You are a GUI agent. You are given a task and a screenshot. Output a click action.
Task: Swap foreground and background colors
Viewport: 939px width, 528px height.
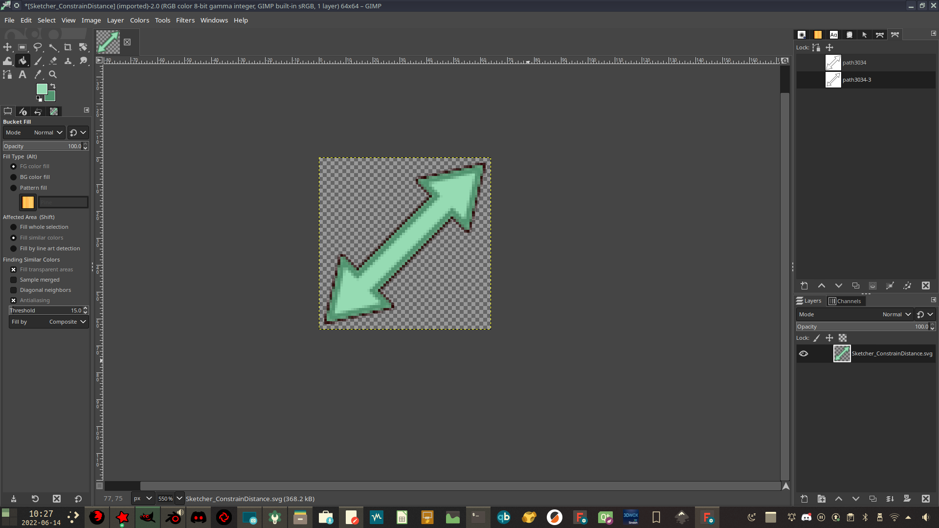coord(53,86)
